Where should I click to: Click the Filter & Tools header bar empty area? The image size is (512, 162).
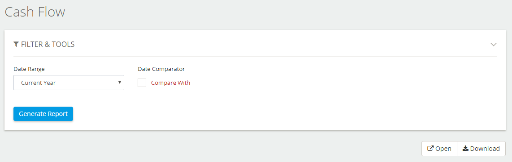point(281,44)
